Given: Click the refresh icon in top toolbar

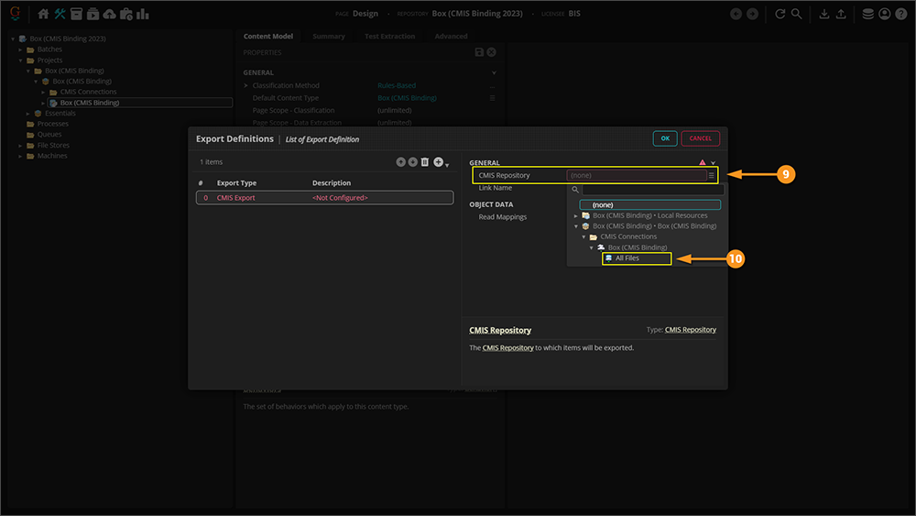Looking at the screenshot, I should pyautogui.click(x=780, y=14).
